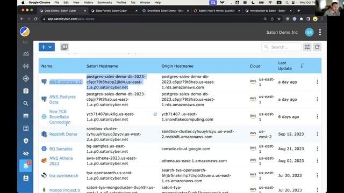Screen dimensions: 344x193
Task: Open Chrome extensions puzzle icon
Action: [x=301, y=19]
